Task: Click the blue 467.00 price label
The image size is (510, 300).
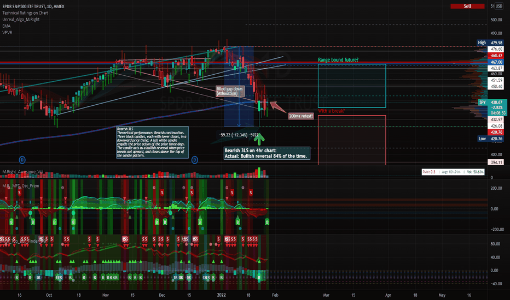Action: (x=496, y=62)
